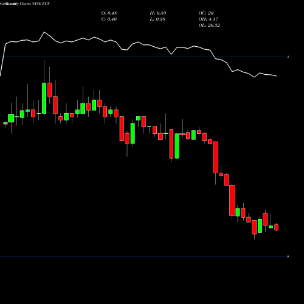Select the open value 'O: 0.48'
The image size is (304, 304).
click(x=109, y=13)
